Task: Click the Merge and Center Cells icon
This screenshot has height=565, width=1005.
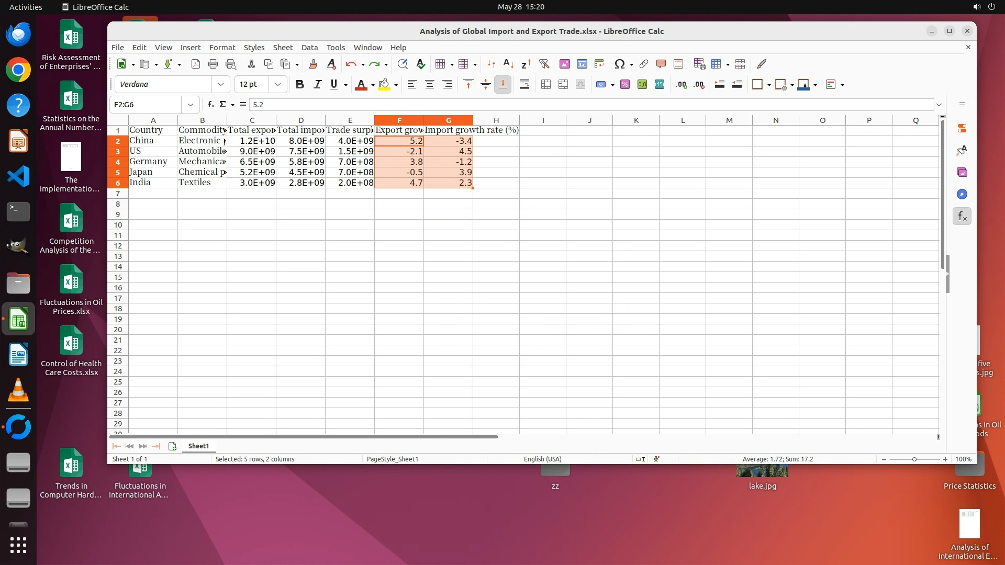Action: pos(546,84)
